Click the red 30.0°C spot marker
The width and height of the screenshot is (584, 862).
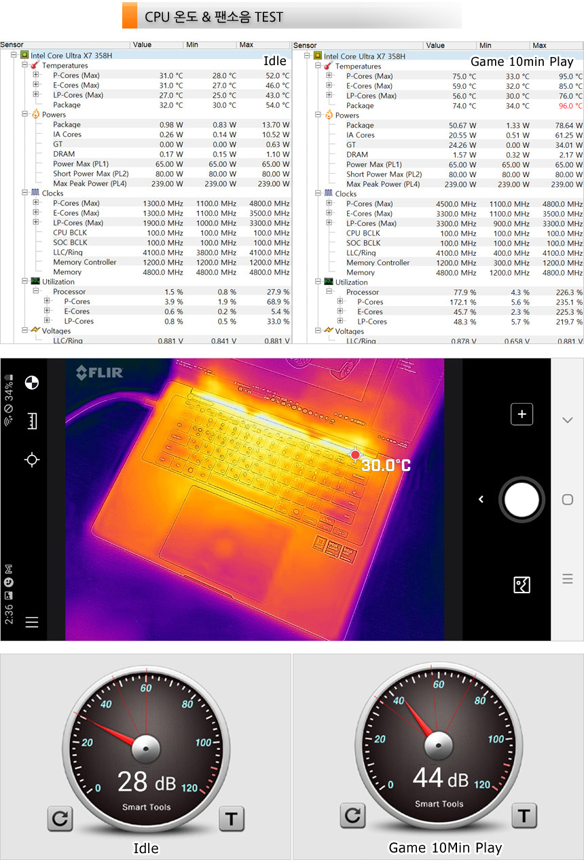pos(355,454)
